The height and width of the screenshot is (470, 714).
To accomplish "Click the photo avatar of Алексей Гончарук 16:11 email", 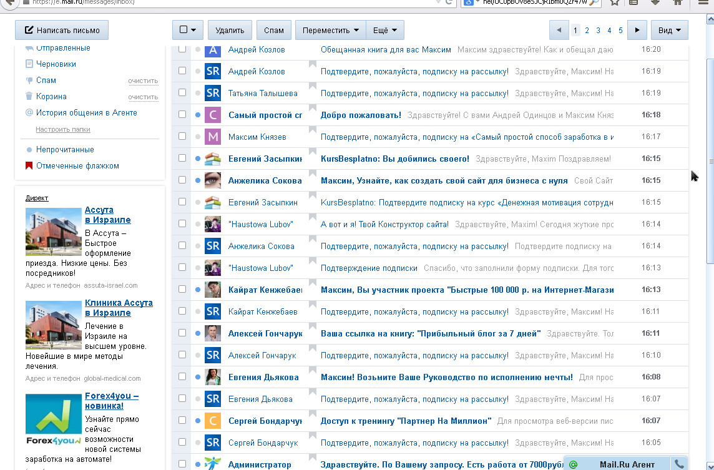I will coord(213,333).
